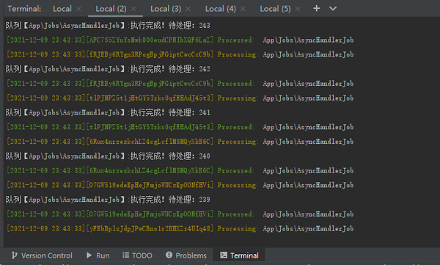Switch to the Local (3) terminal tab

pos(166,9)
